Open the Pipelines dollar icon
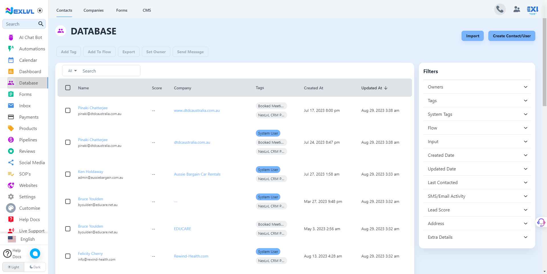 pos(11,140)
